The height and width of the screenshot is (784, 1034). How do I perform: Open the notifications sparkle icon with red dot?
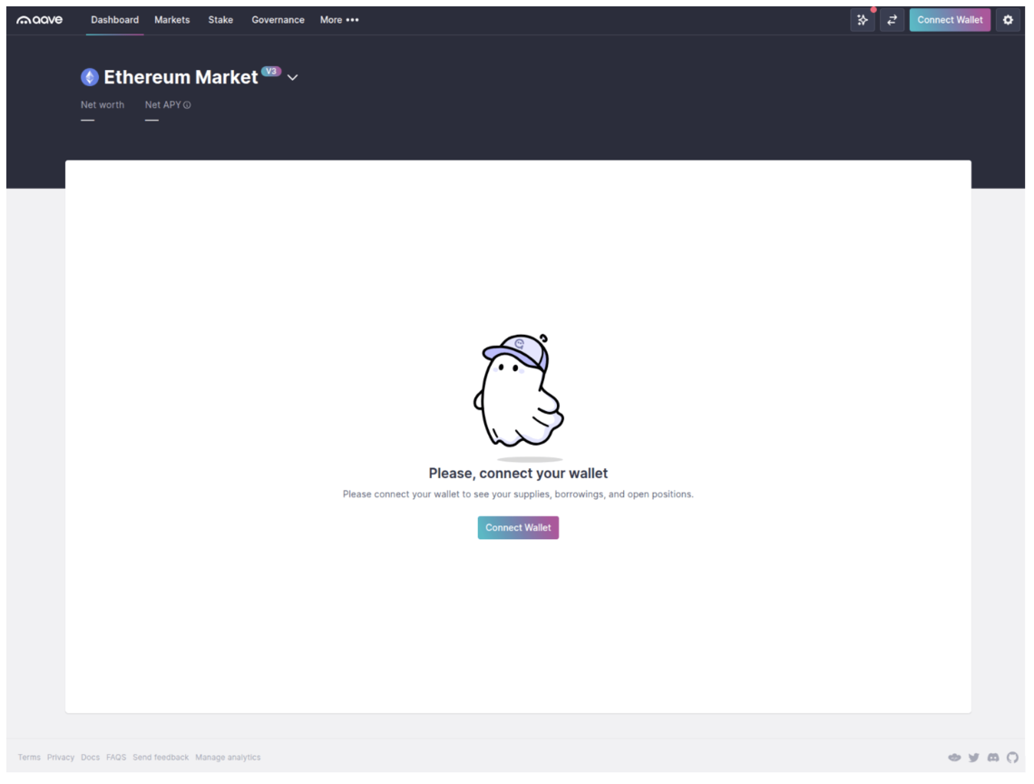point(862,19)
